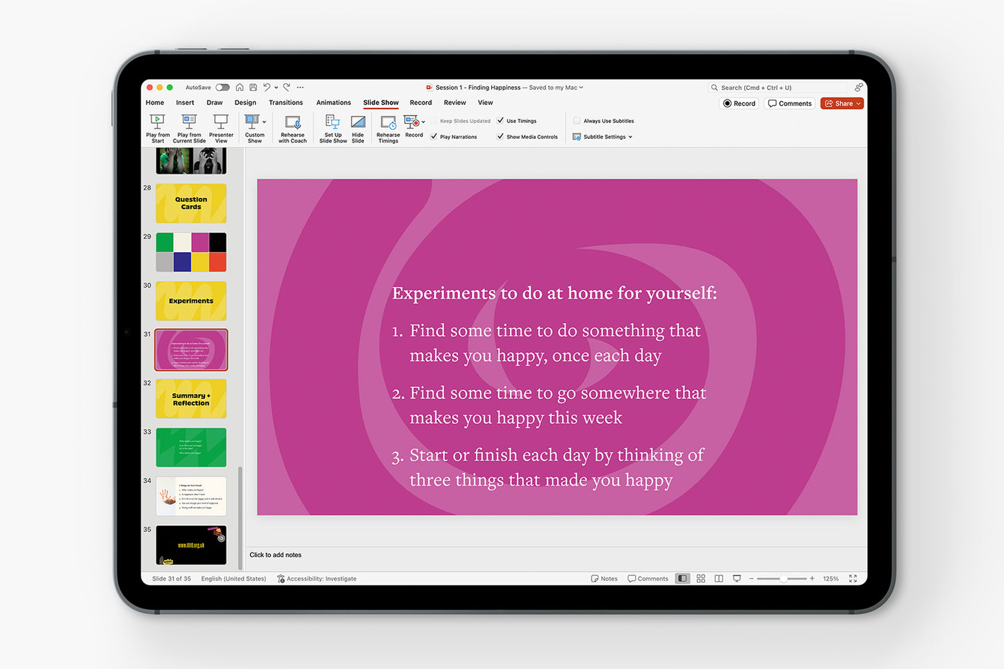Click the Play from Start icon
Viewport: 1004px width, 669px height.
point(158,122)
